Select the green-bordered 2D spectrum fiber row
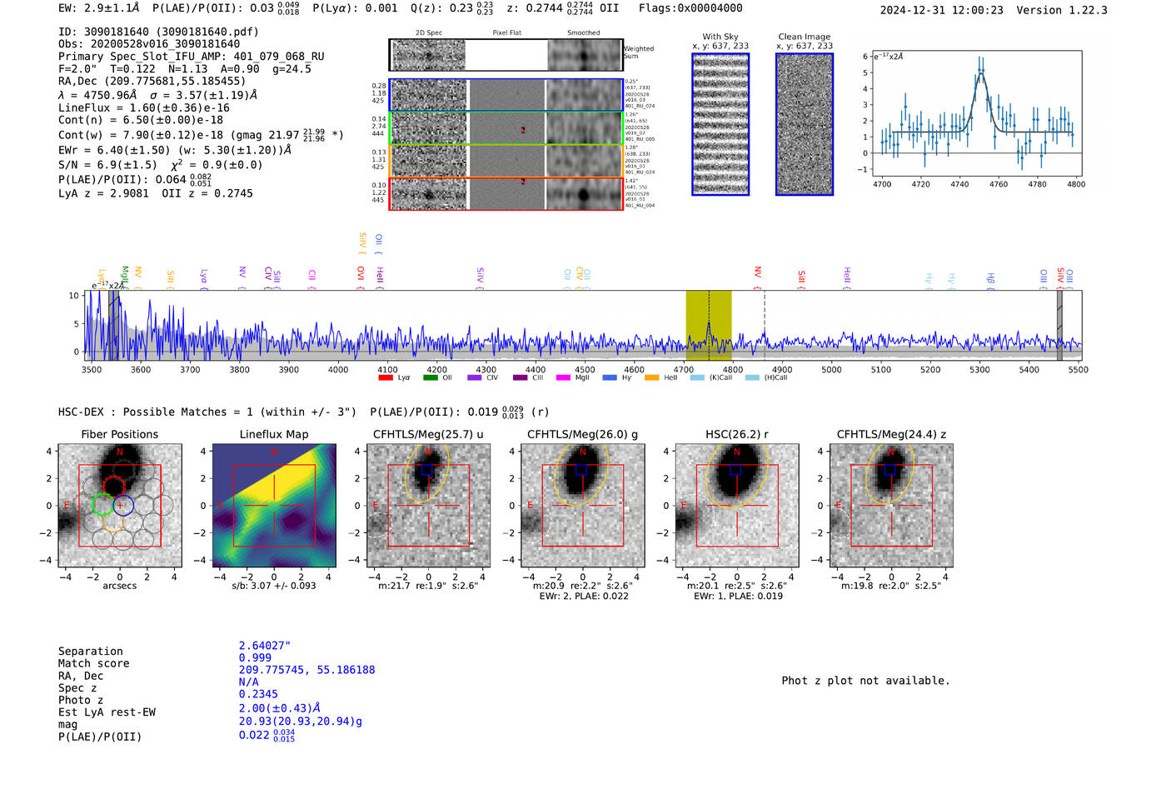This screenshot has height=794, width=1166. [506, 128]
